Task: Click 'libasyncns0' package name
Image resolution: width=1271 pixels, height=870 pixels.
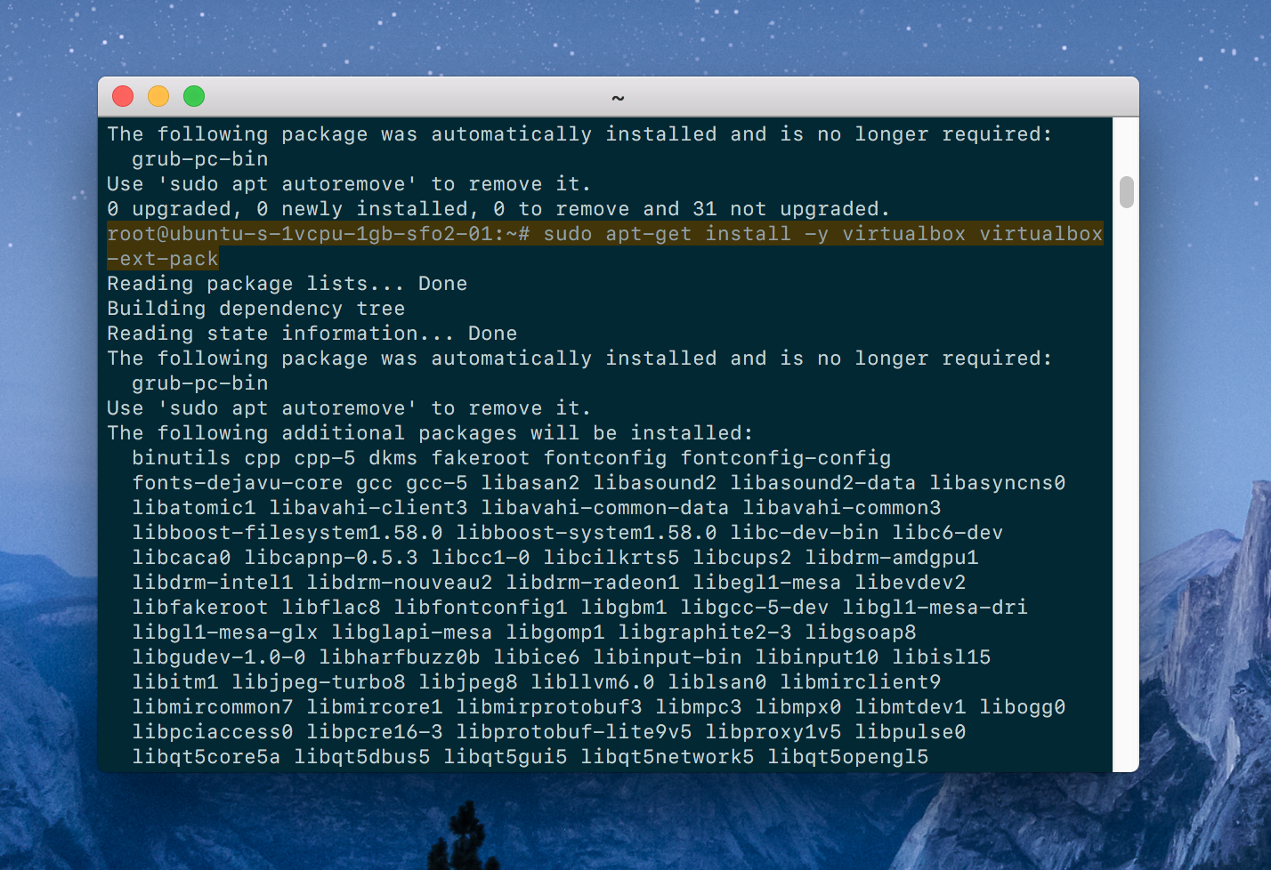Action: [998, 483]
